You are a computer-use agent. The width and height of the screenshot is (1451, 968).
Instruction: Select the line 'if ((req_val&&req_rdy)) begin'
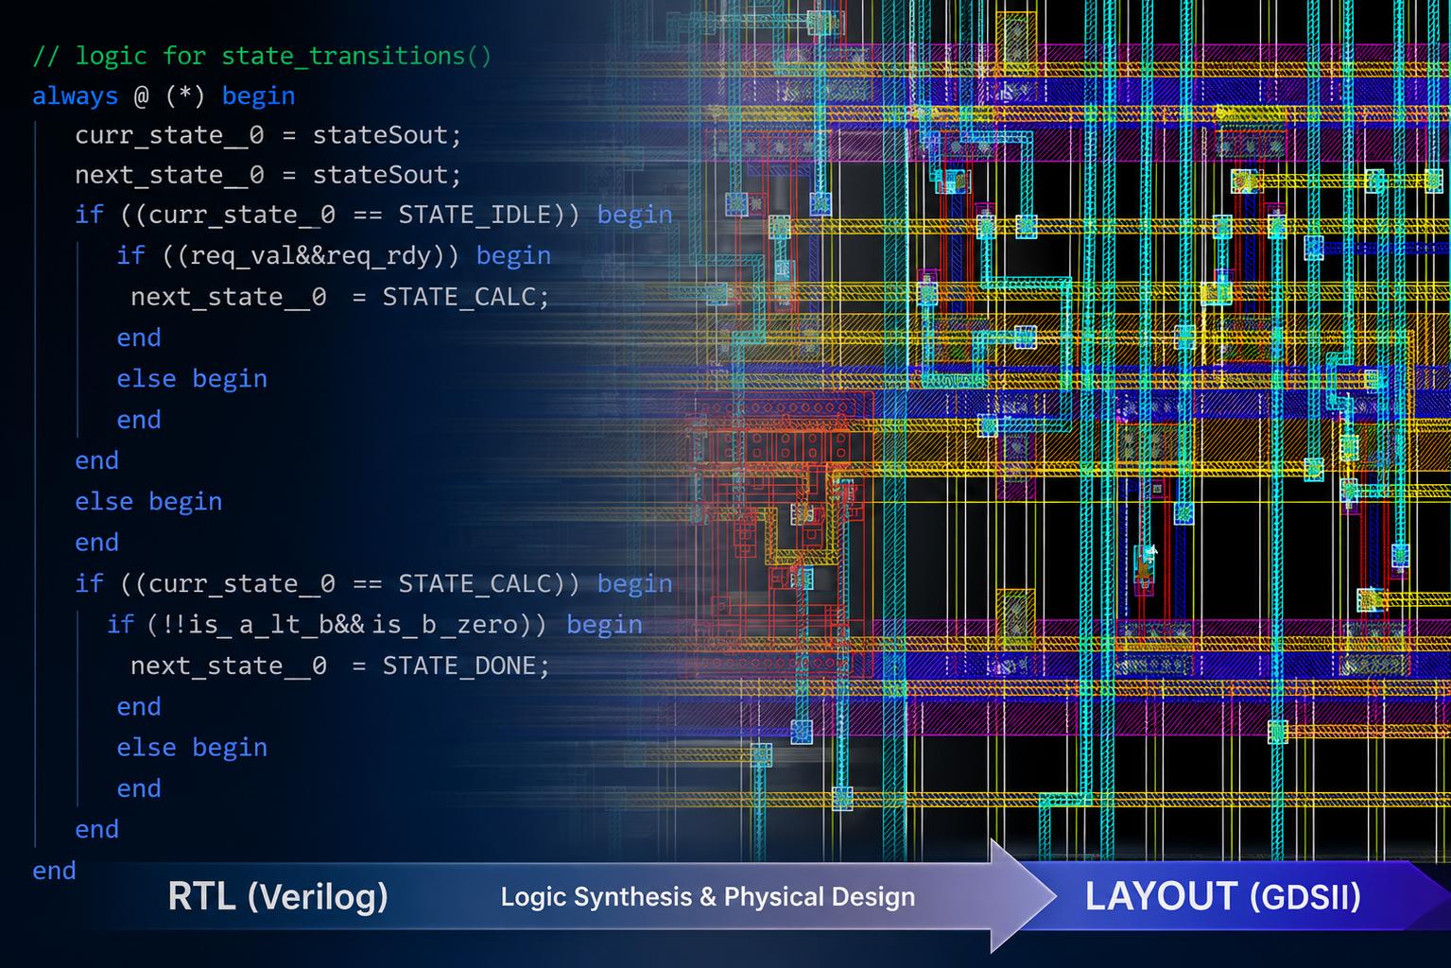click(x=334, y=256)
